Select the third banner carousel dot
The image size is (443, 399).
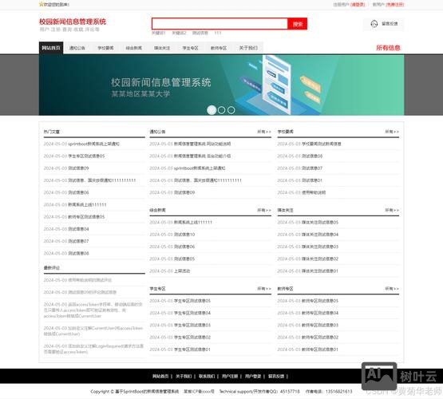pyautogui.click(x=231, y=110)
